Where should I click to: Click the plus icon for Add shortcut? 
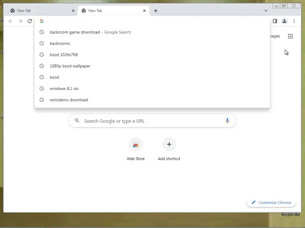(169, 144)
